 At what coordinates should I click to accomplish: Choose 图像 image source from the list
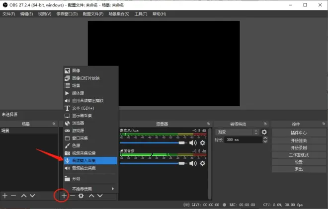click(90, 70)
